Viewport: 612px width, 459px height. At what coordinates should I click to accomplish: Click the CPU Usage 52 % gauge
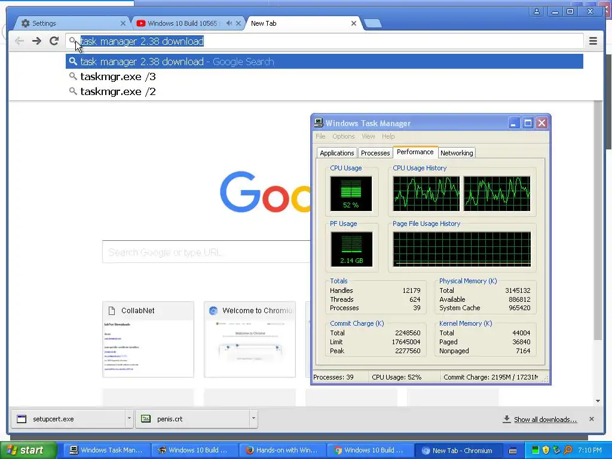pyautogui.click(x=351, y=194)
